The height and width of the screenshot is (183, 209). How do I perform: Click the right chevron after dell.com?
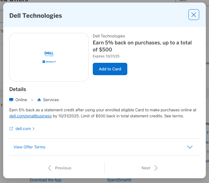coord(34,129)
